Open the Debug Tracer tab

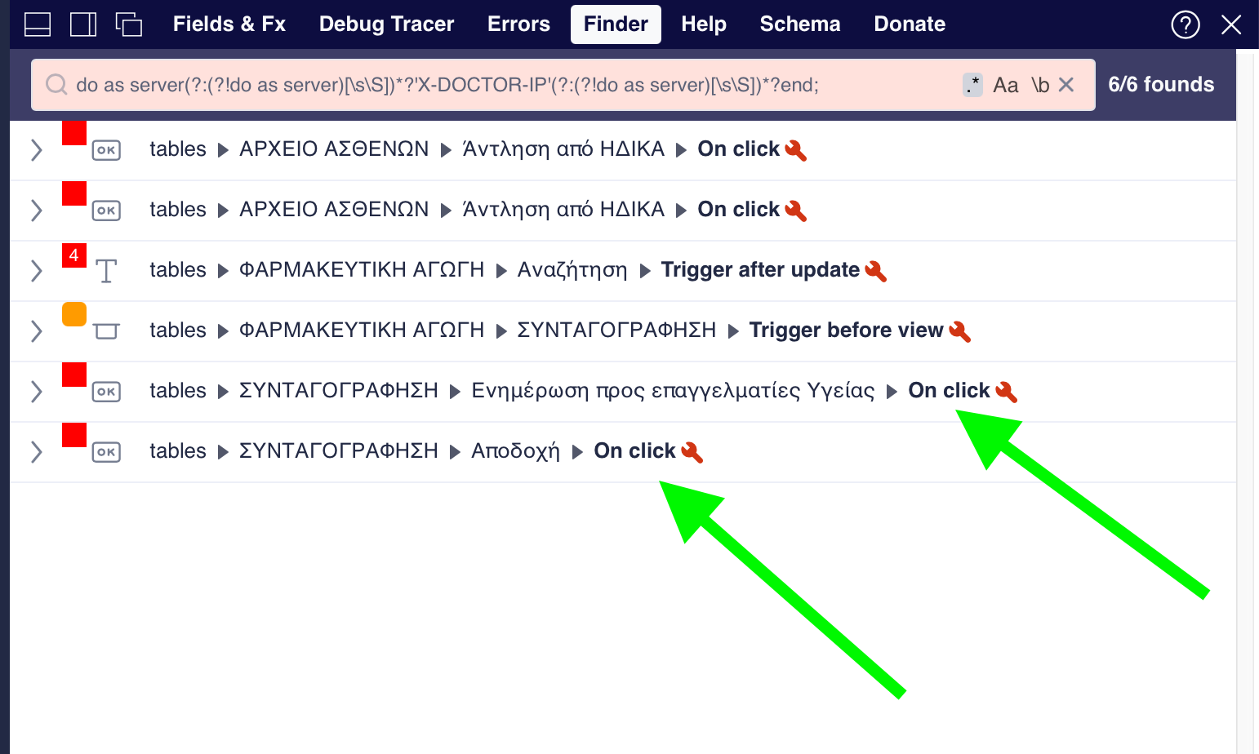(386, 24)
